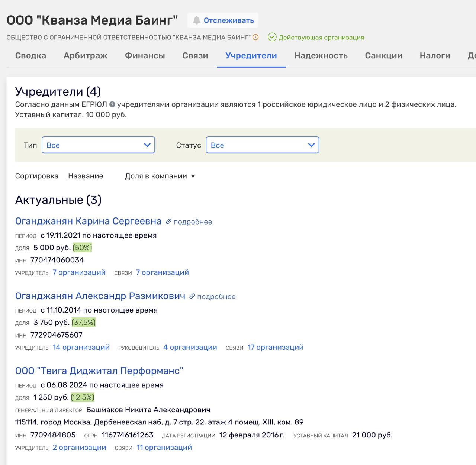Click the orange clock icon after company name
476x465 pixels.
[255, 37]
